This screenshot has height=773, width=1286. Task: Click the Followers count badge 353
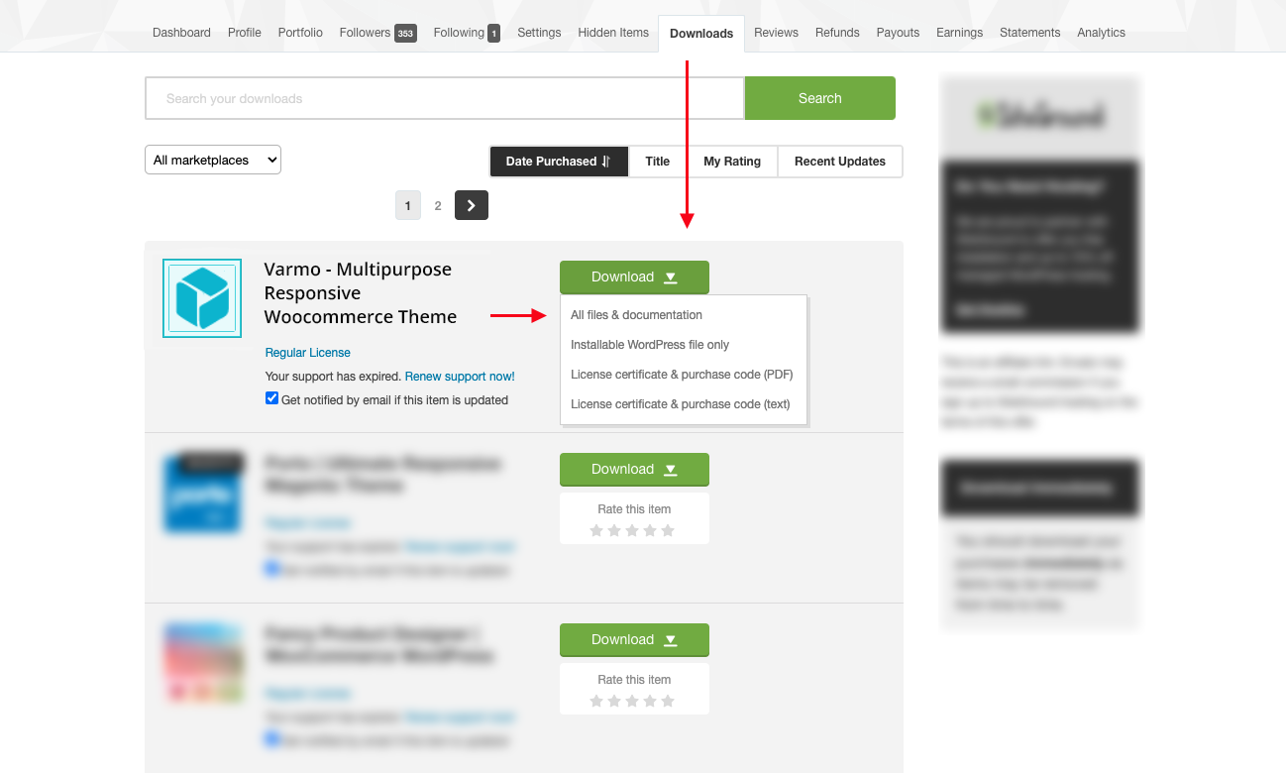pos(405,34)
